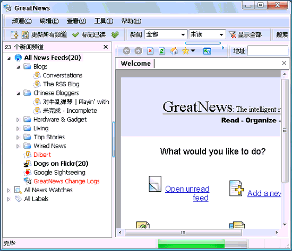Click the horizontal scrollbar thumb in browser pane
The image size is (292, 251).
pos(183,232)
